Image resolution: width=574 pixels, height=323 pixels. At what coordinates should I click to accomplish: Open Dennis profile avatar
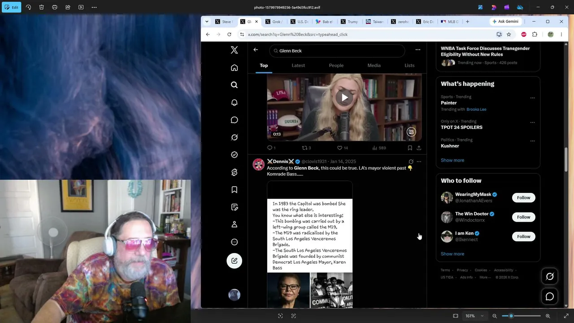[x=258, y=165]
